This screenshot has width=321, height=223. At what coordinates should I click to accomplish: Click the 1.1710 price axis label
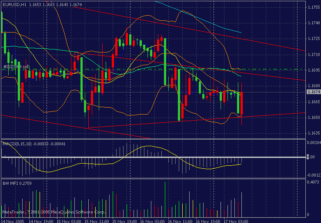click(314, 54)
